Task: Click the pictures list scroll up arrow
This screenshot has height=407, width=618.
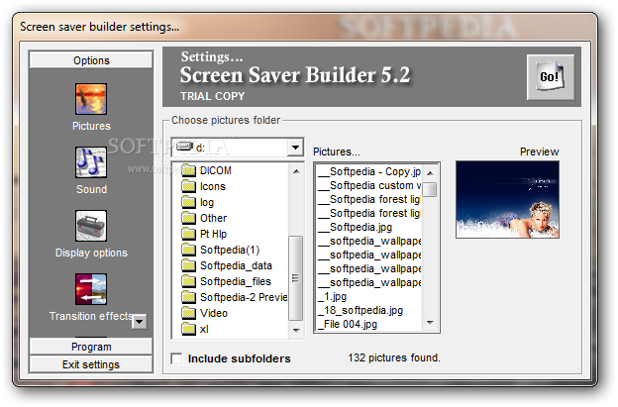Action: pyautogui.click(x=431, y=173)
